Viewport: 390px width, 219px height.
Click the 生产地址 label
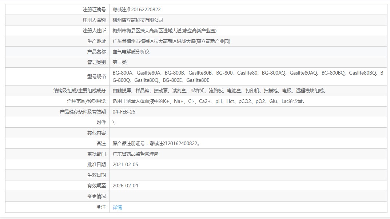96,41
